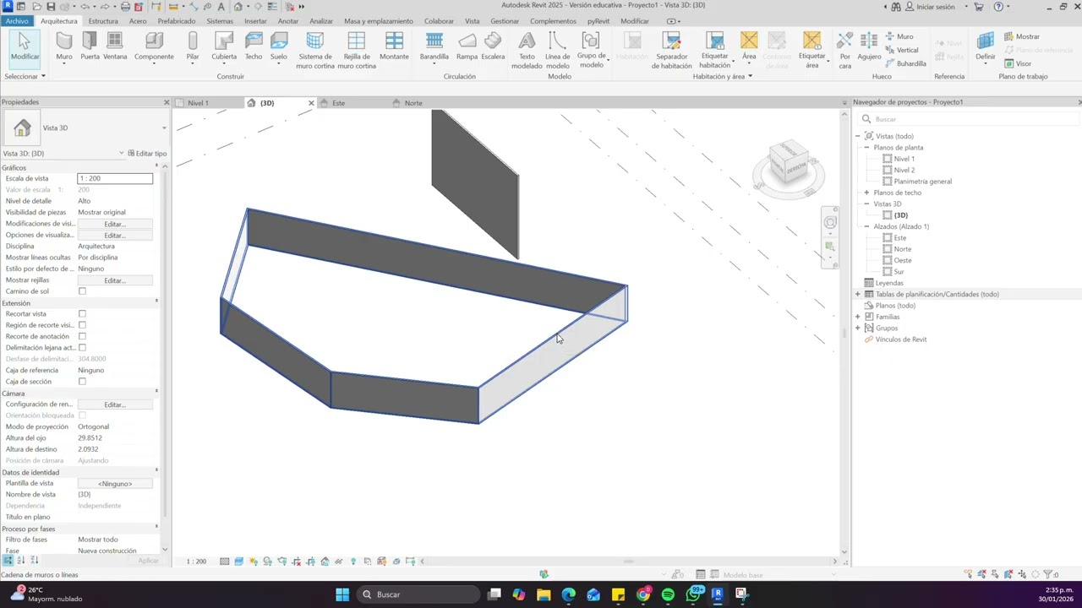1082x608 pixels.
Task: Activate the Cubierta roof tool
Action: pyautogui.click(x=224, y=46)
